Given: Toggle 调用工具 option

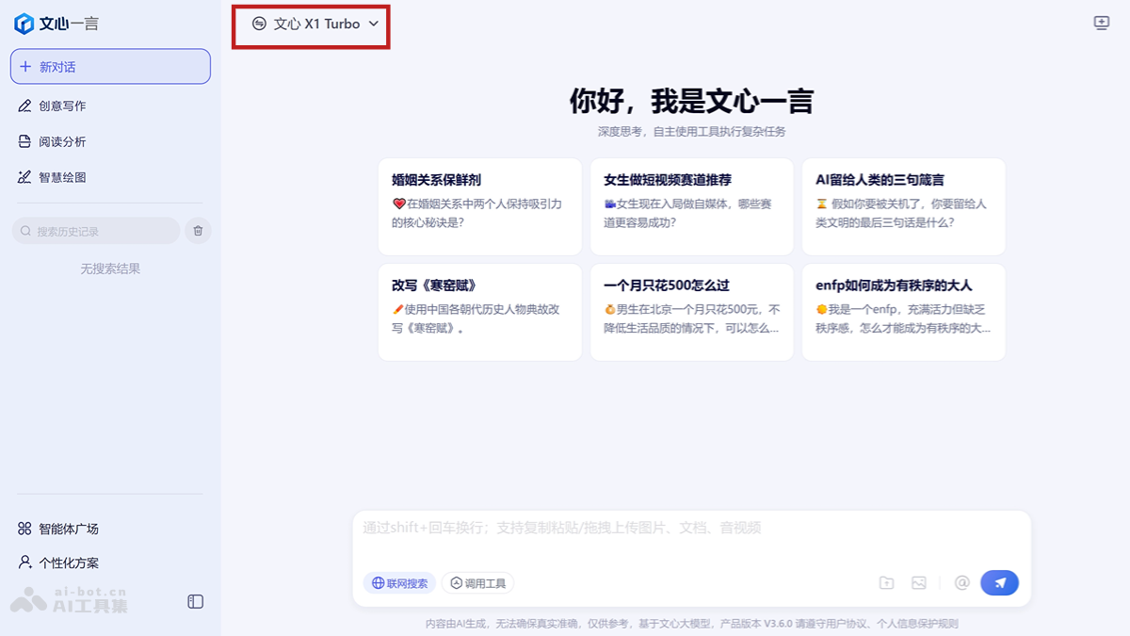Looking at the screenshot, I should coord(477,582).
